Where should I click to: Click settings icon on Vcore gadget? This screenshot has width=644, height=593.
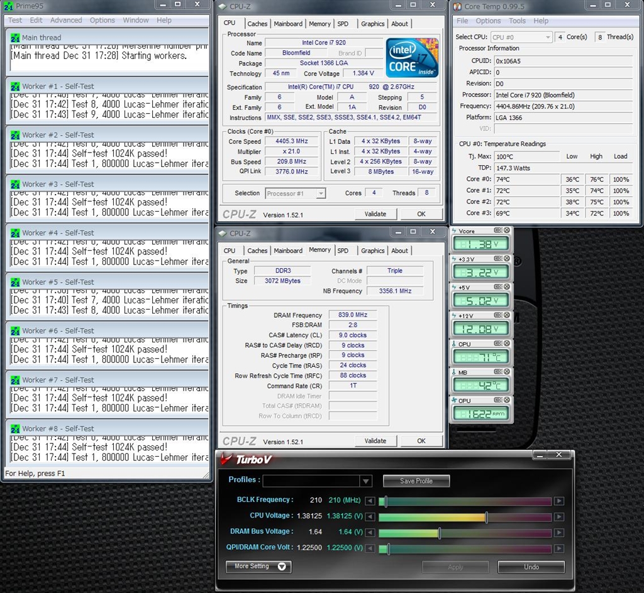(498, 231)
